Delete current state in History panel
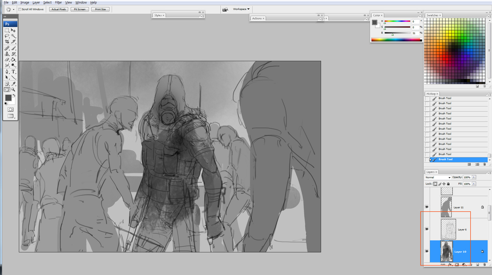 coord(484,164)
